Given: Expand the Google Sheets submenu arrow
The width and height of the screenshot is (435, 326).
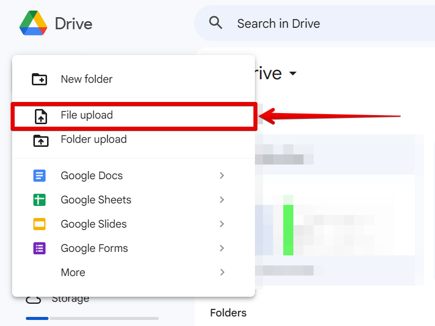Looking at the screenshot, I should (222, 200).
